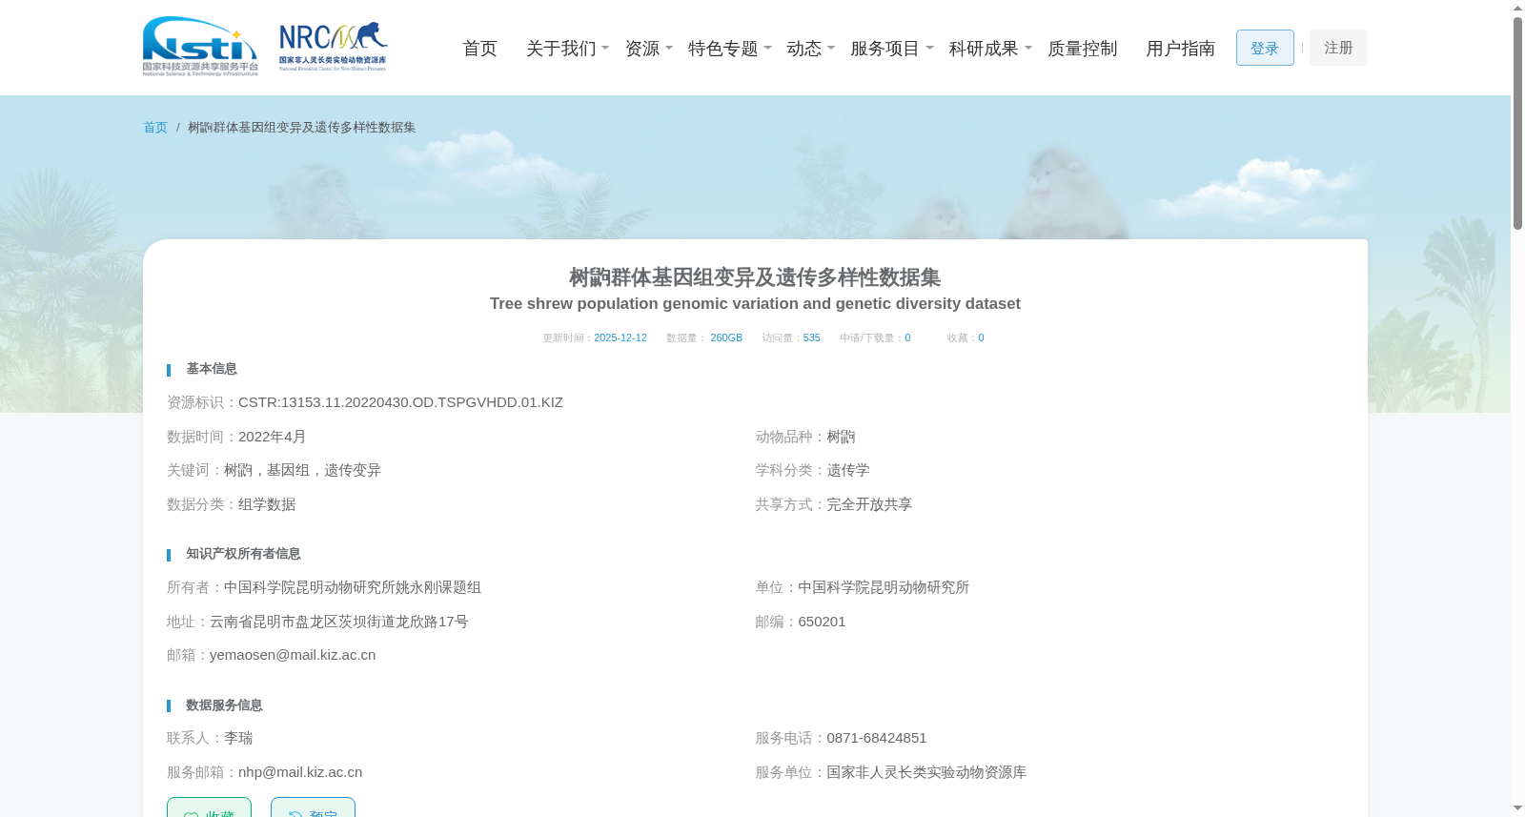The width and height of the screenshot is (1525, 817).
Task: Click the 数据服务信息 section heading
Action: tap(224, 705)
